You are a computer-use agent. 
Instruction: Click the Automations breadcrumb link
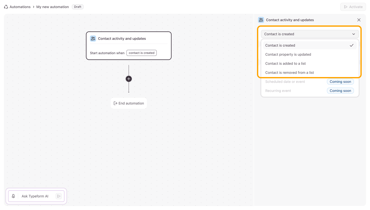(x=20, y=7)
